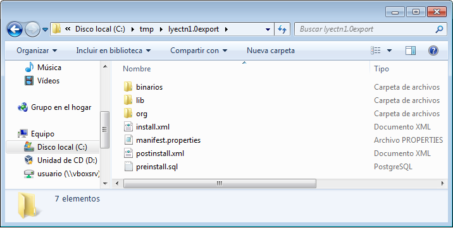This screenshot has width=453, height=228.
Task: Expand the arrow after lyectn1.0export in path
Action: point(226,29)
